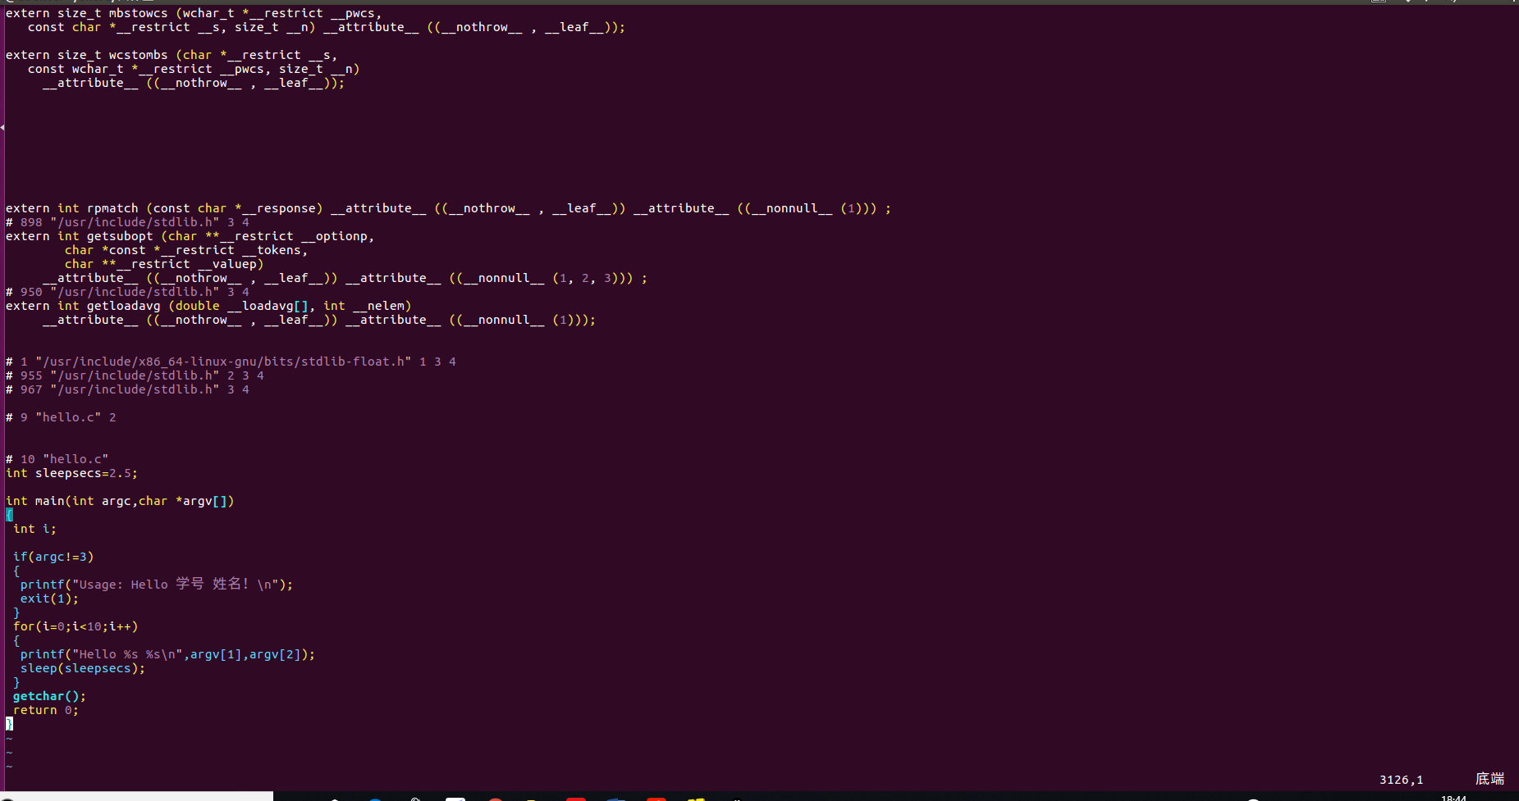Image resolution: width=1519 pixels, height=801 pixels.
Task: Click the '# 967 "/usr/include/stdlib.h" 3 4' line
Action: [127, 389]
